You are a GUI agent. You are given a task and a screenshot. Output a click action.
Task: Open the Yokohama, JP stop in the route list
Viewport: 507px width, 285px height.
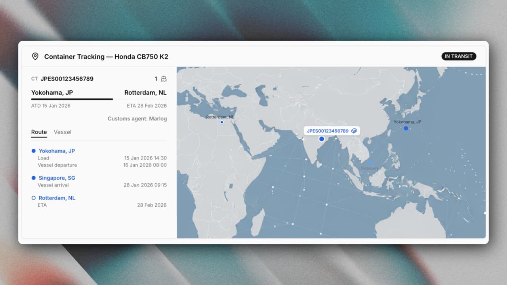pos(57,151)
